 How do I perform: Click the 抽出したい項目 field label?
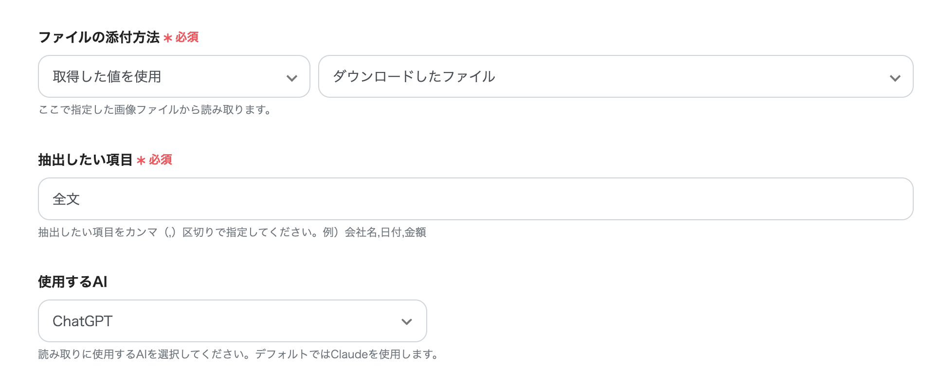tap(85, 160)
